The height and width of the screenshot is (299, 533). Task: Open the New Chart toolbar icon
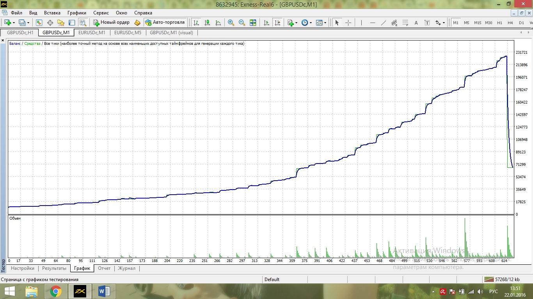(7, 23)
